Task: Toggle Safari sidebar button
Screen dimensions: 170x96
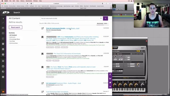Action: (14, 3)
